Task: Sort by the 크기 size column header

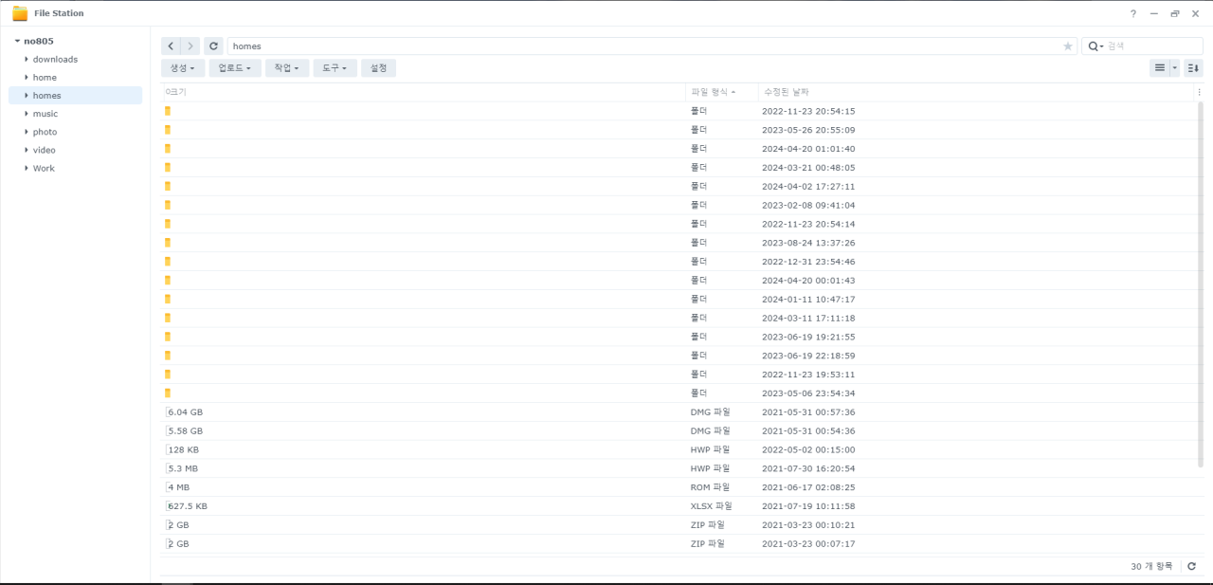Action: click(x=176, y=92)
